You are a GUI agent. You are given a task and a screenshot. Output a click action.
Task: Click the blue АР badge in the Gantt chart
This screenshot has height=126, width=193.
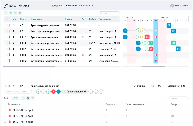pos(169,25)
